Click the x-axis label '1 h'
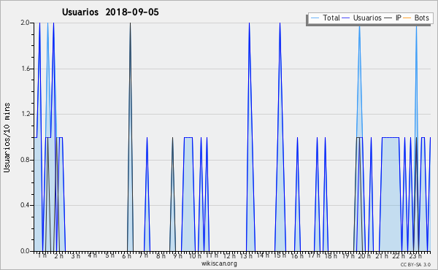Viewport: 438px width, 270px height. [x=42, y=255]
